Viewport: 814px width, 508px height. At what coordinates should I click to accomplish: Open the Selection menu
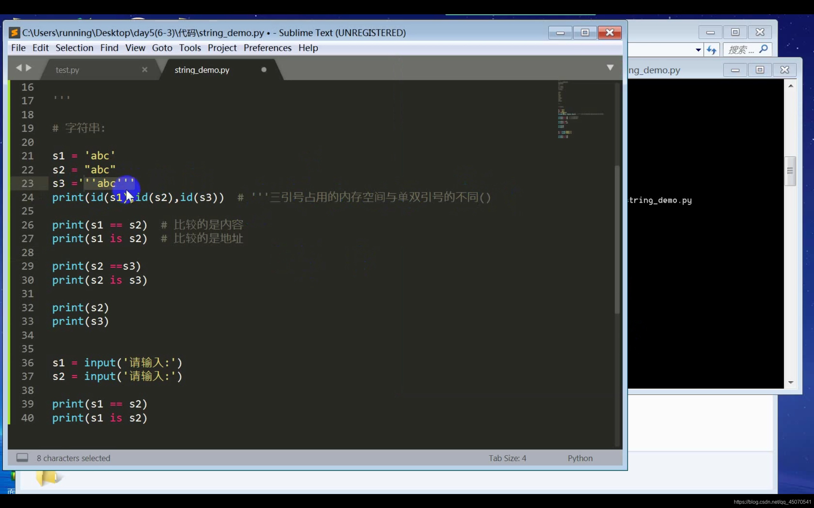coord(74,48)
